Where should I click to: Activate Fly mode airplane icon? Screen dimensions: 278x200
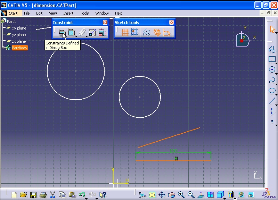point(142,195)
